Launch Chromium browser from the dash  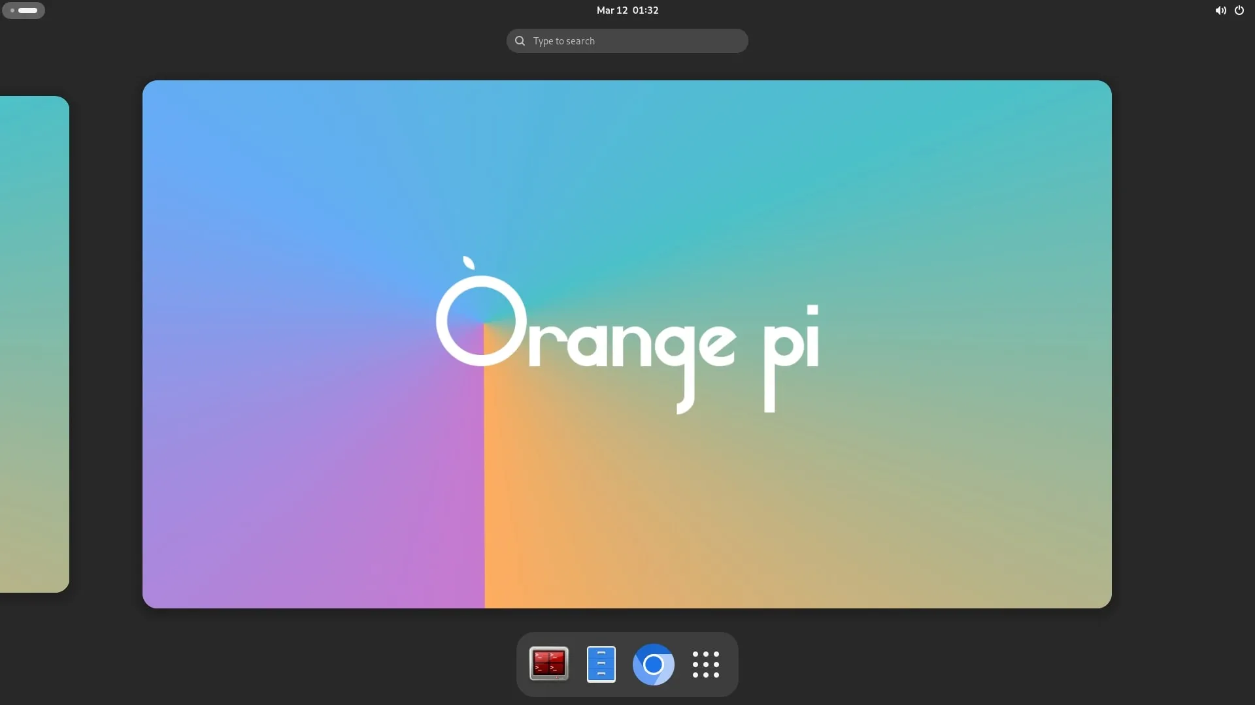click(653, 664)
